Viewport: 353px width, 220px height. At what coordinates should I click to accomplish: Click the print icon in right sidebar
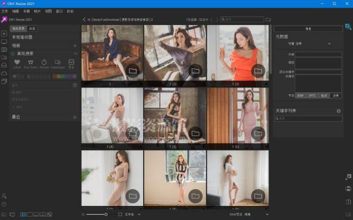pos(348,189)
